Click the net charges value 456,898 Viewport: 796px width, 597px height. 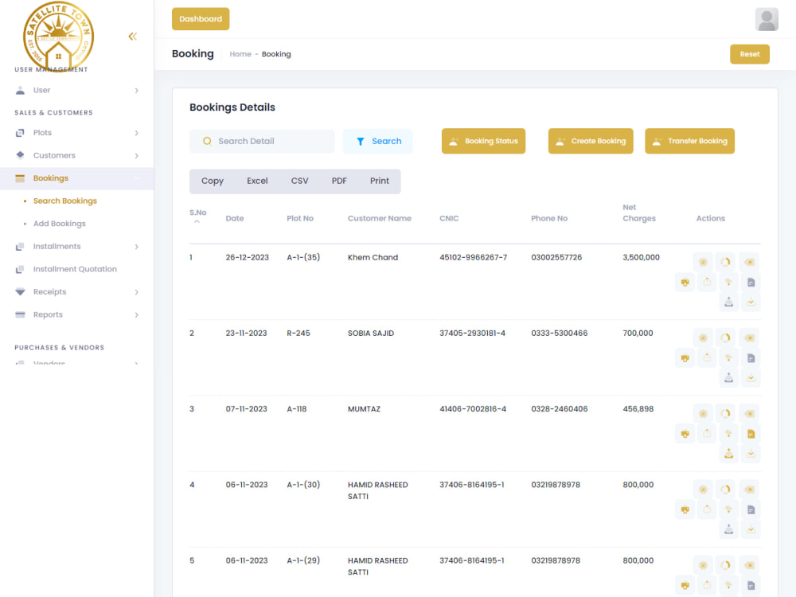point(638,409)
